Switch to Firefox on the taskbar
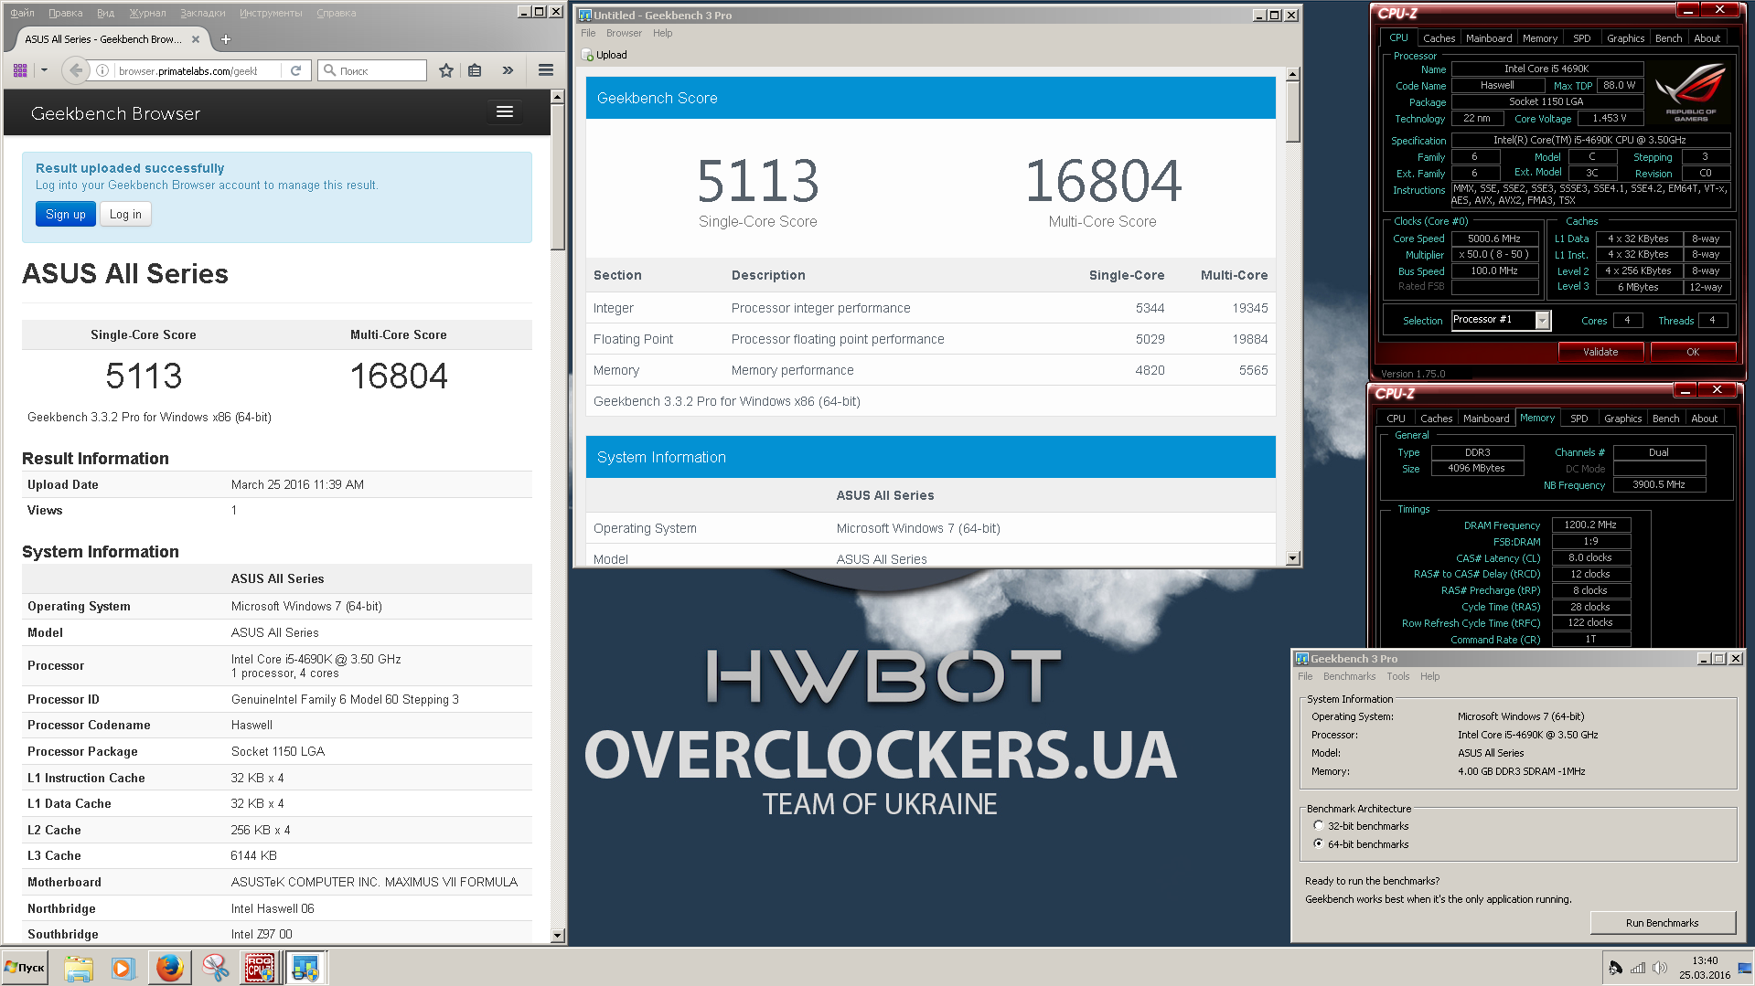 tap(169, 968)
